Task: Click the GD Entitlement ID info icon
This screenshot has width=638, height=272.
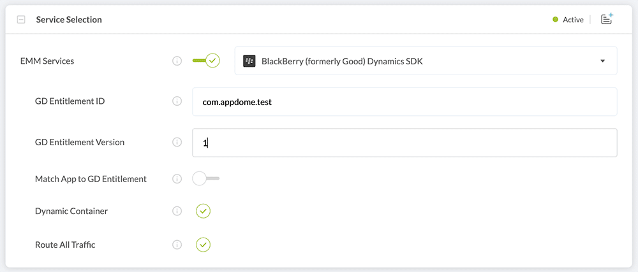Action: [177, 101]
